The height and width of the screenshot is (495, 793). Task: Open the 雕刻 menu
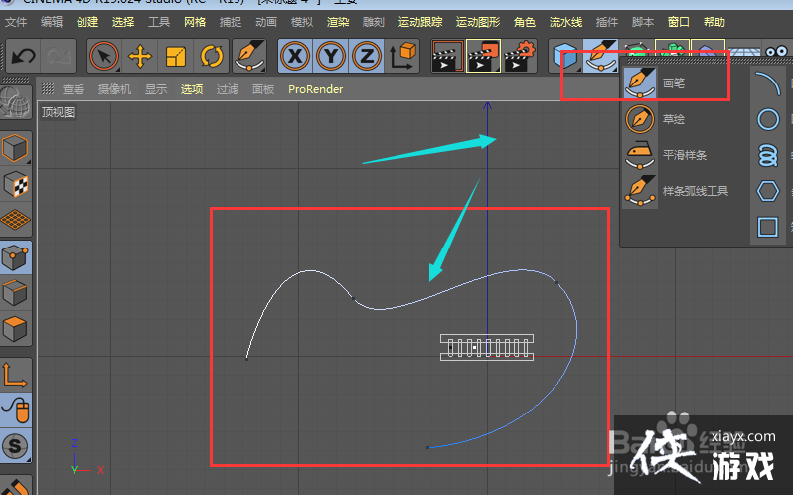click(374, 22)
